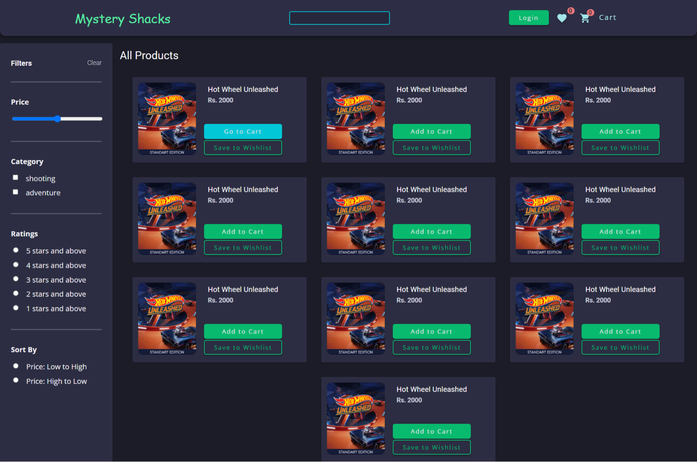The width and height of the screenshot is (697, 462).
Task: Adjust the Price range slider
Action: (x=57, y=118)
